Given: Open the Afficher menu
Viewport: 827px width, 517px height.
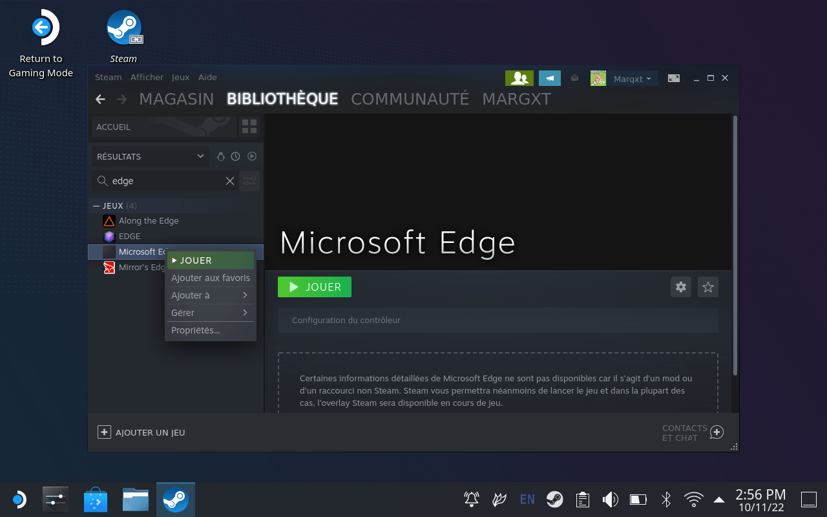Looking at the screenshot, I should click(x=147, y=77).
